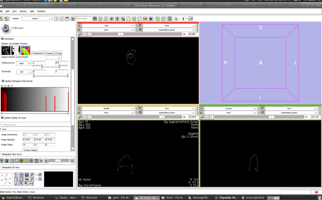Image resolution: width=322 pixels, height=200 pixels.
Task: Apply the CT-abdomen preset
Action: pyautogui.click(x=37, y=53)
